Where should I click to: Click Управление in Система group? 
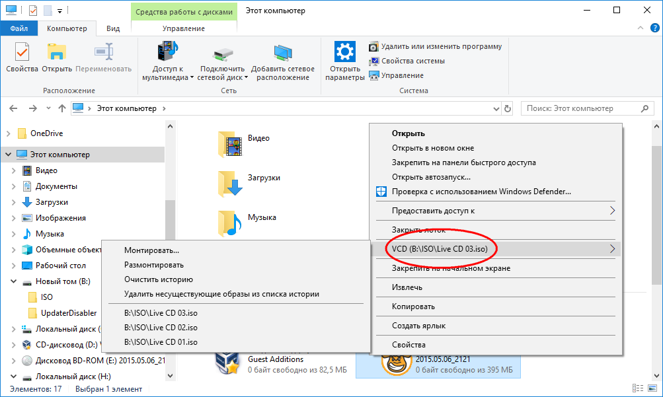coord(396,75)
